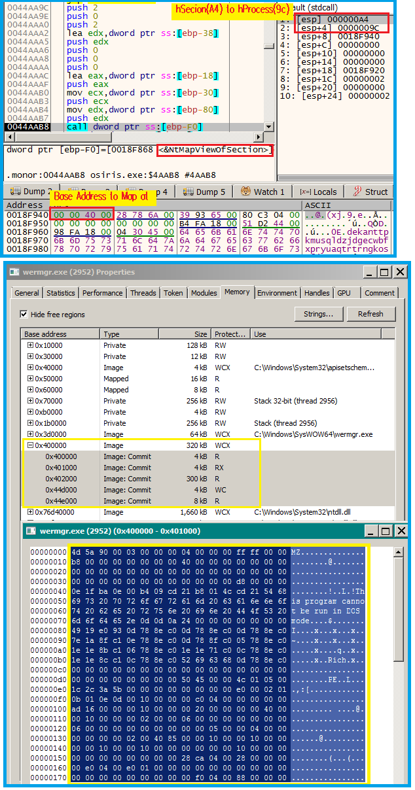The width and height of the screenshot is (415, 790).
Task: Switch to the Threads tab
Action: [x=142, y=293]
